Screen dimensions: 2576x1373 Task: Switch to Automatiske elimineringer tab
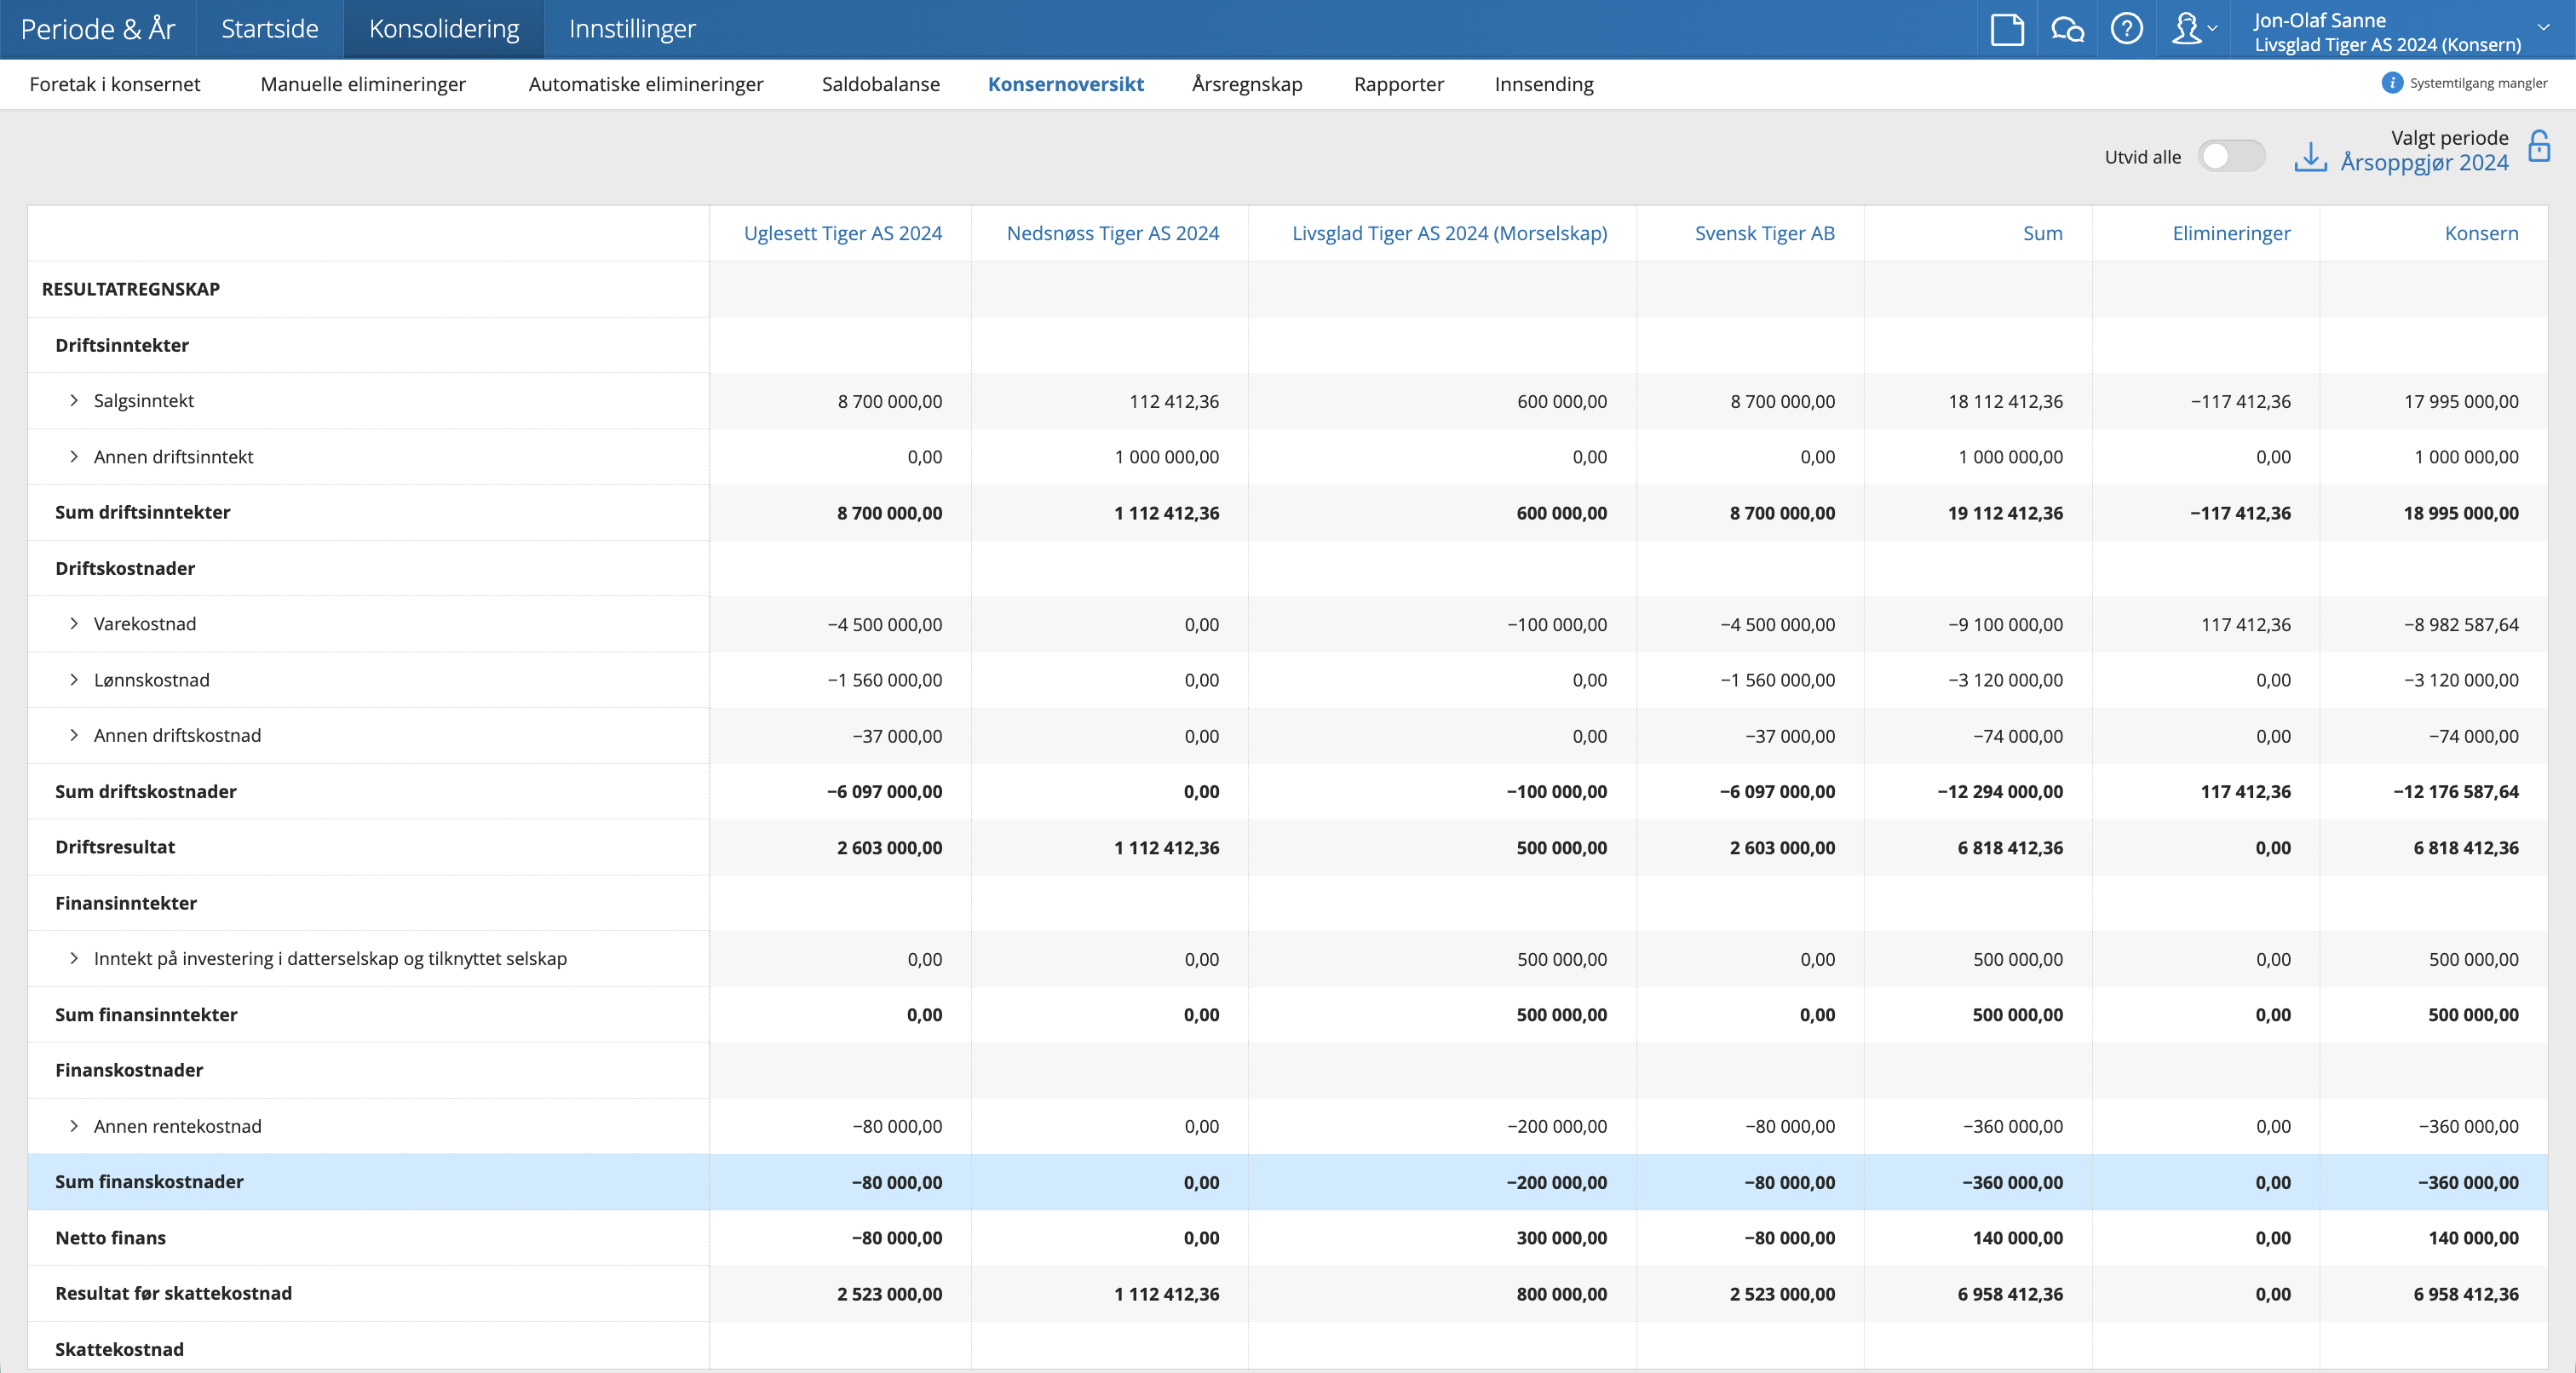646,84
